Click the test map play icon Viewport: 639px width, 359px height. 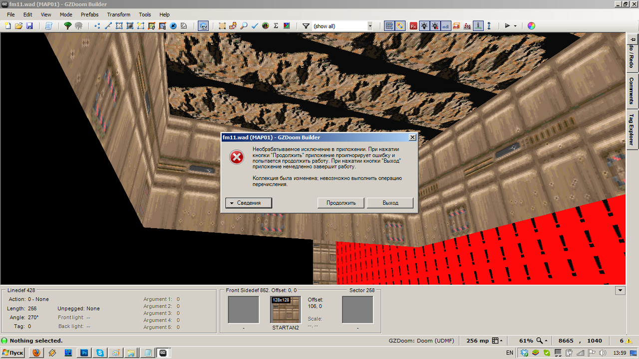pos(507,26)
